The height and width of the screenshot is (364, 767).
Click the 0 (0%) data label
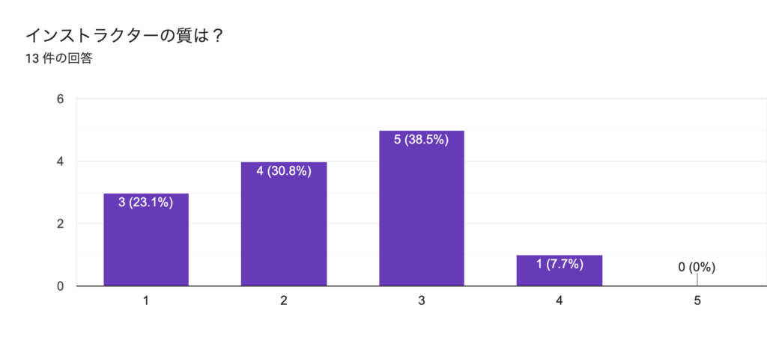coord(697,267)
